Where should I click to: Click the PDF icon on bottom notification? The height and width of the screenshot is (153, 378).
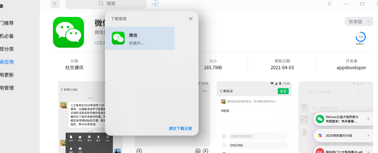pyautogui.click(x=320, y=151)
